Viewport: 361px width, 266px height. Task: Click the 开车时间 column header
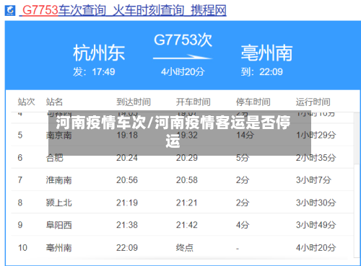193,102
